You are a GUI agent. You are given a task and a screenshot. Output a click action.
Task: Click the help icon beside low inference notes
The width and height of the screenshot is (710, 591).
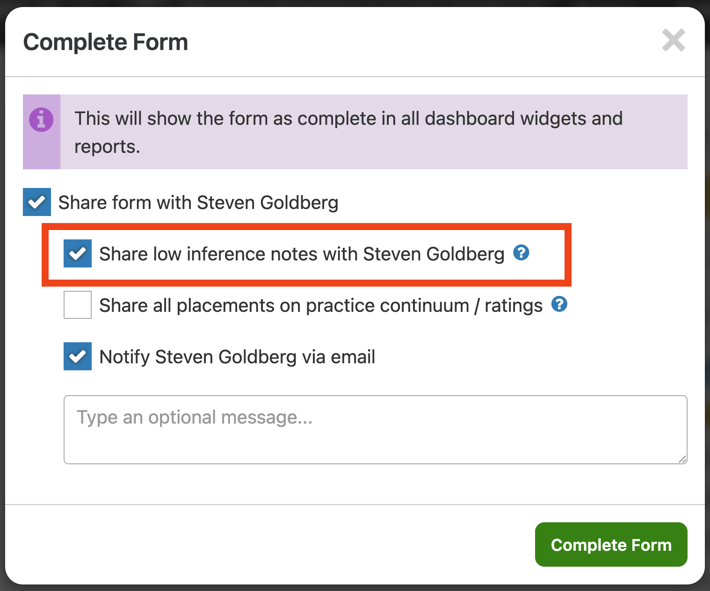coord(521,253)
